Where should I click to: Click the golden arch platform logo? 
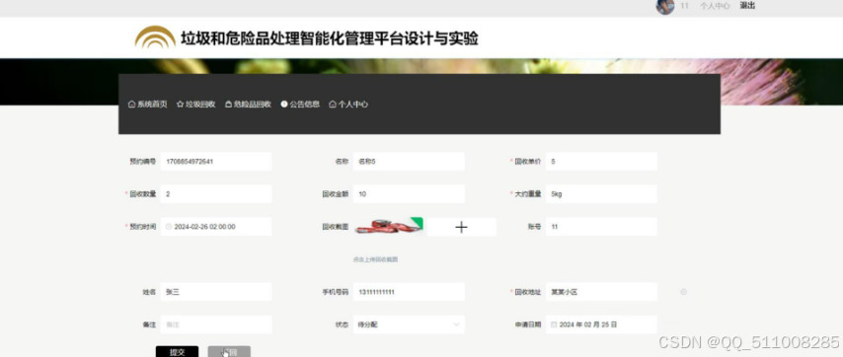pyautogui.click(x=155, y=37)
